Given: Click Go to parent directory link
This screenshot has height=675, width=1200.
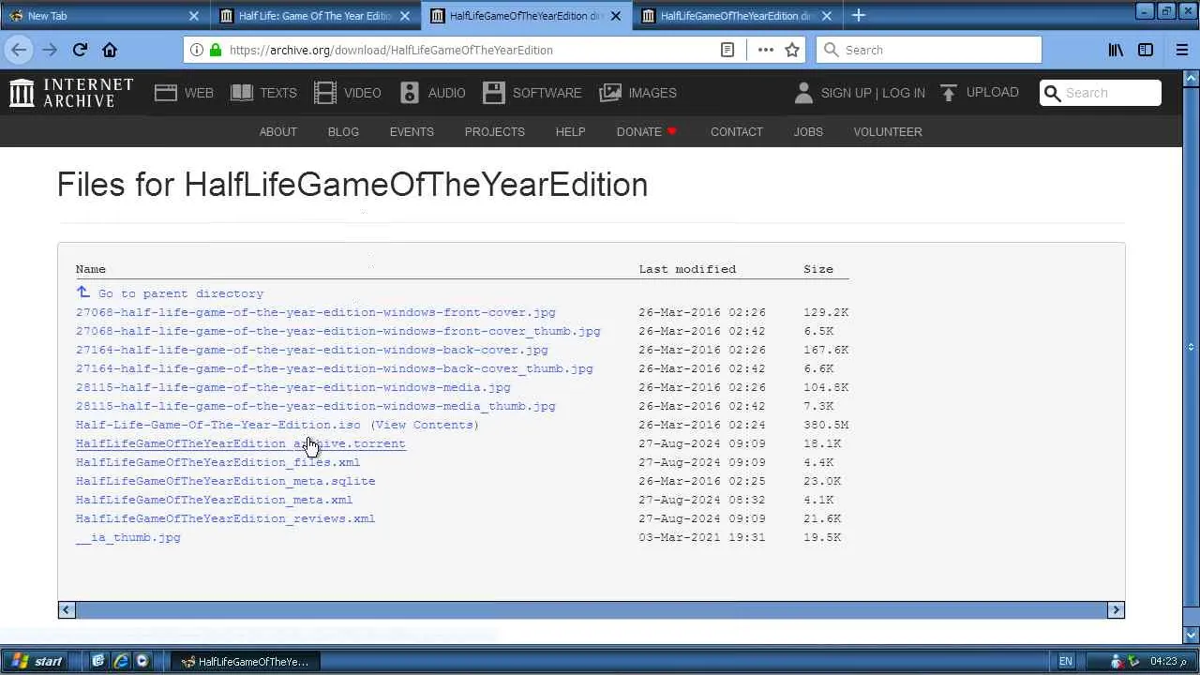Looking at the screenshot, I should (x=181, y=293).
